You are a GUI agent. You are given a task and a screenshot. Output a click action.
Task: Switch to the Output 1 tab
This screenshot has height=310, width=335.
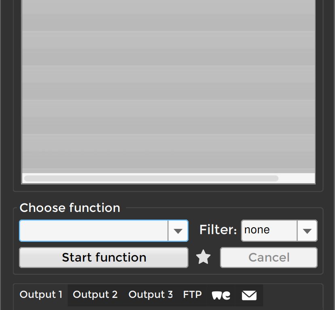pos(41,295)
